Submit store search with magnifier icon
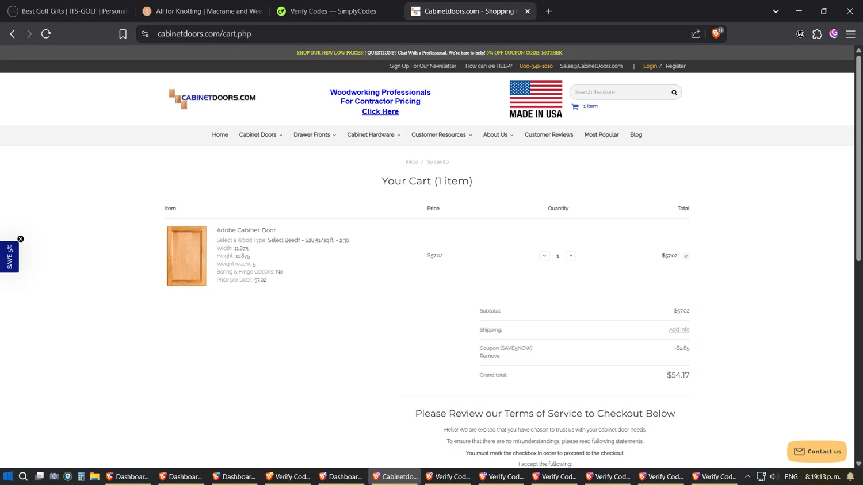The image size is (863, 485). 674,92
